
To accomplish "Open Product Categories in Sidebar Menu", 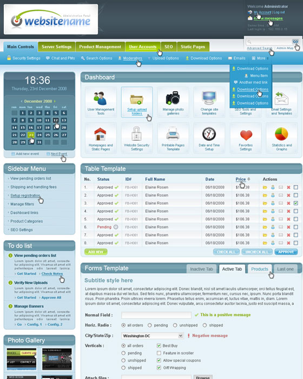I will (x=27, y=221).
